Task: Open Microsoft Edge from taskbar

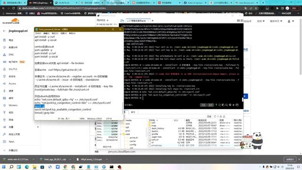Action: (x=27, y=167)
